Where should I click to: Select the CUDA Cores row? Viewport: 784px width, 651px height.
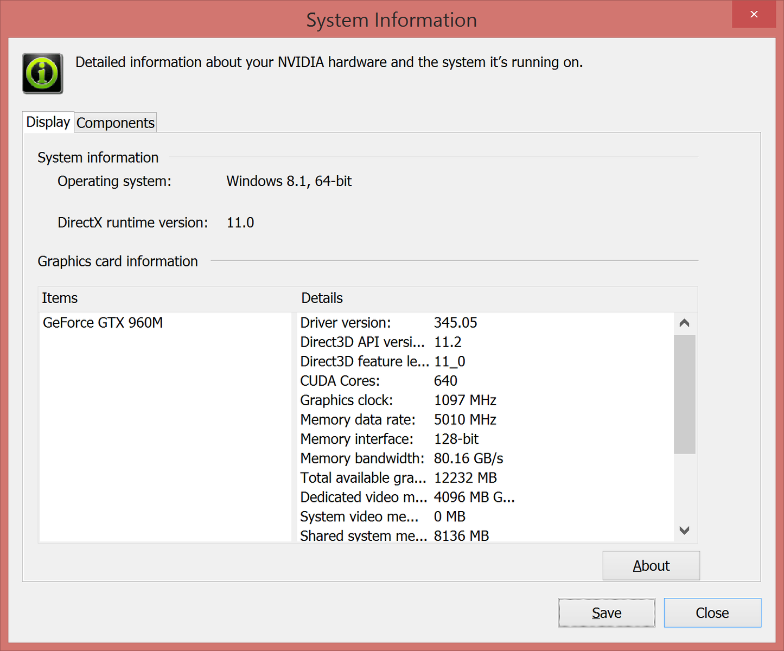point(379,381)
